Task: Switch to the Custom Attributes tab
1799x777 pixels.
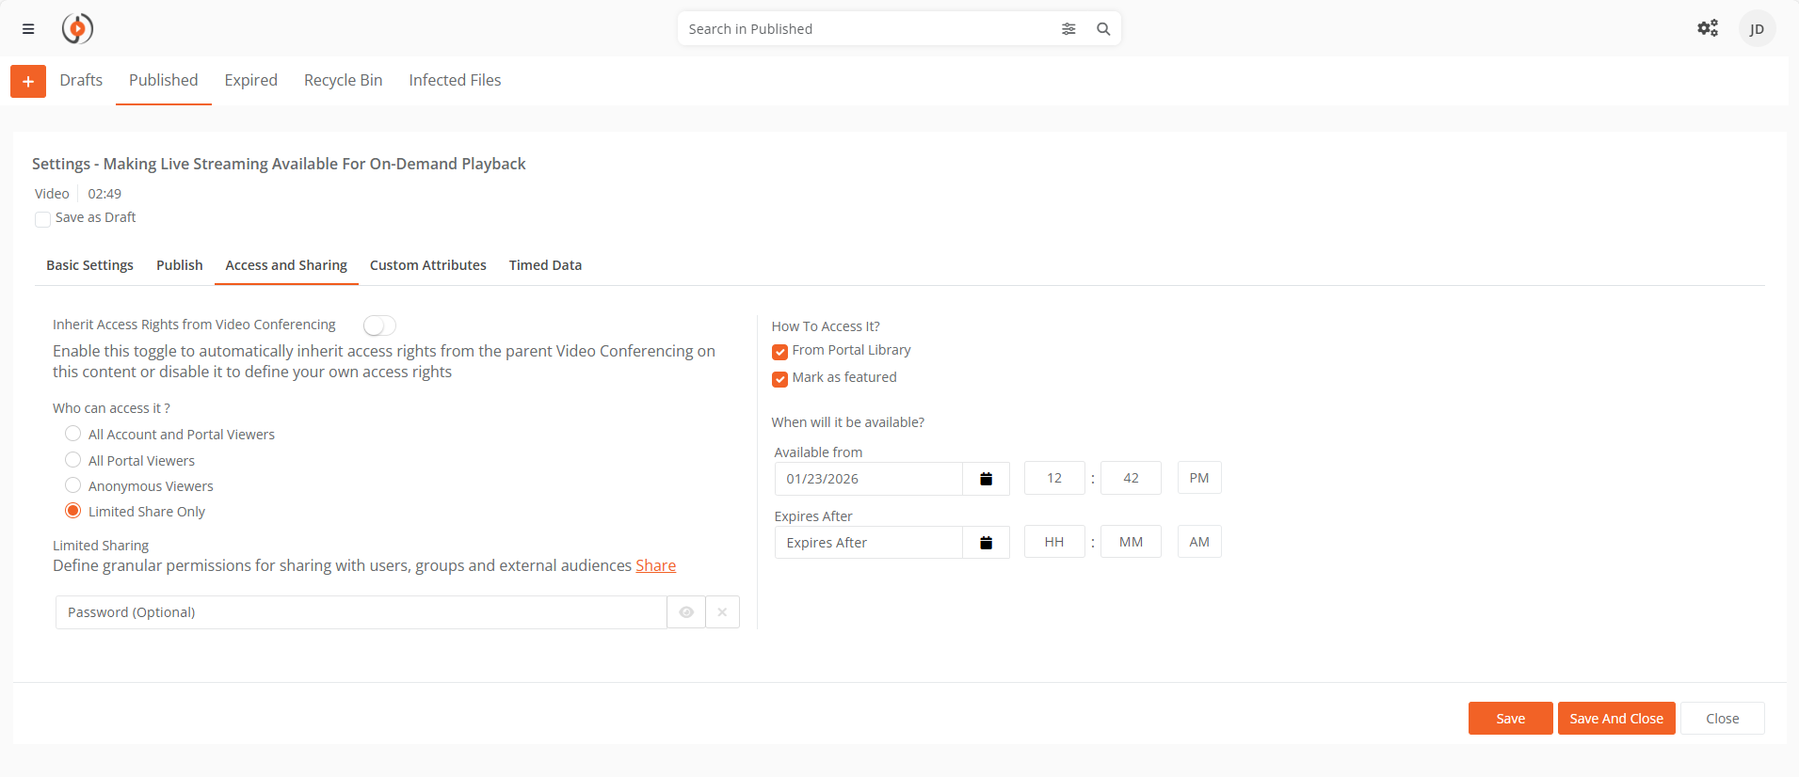Action: point(427,265)
